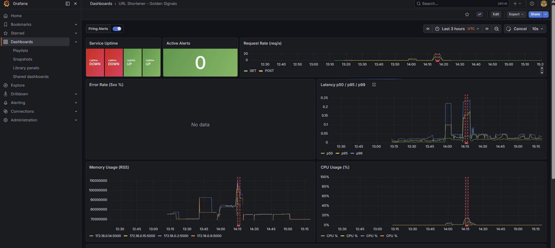Viewport: 555px width, 248px height.
Task: Open Library panels under Dashboards
Action: pyautogui.click(x=26, y=68)
